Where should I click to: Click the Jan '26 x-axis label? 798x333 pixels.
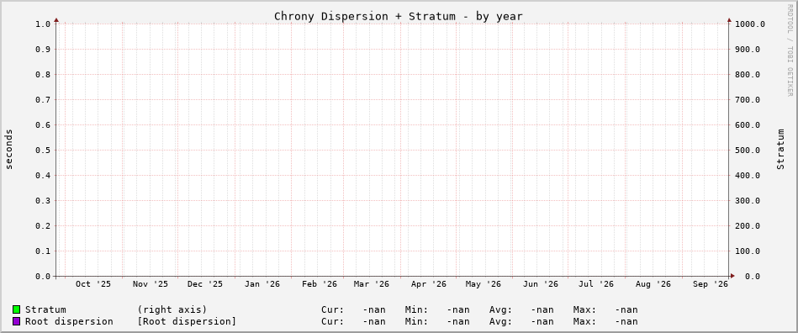coord(262,284)
